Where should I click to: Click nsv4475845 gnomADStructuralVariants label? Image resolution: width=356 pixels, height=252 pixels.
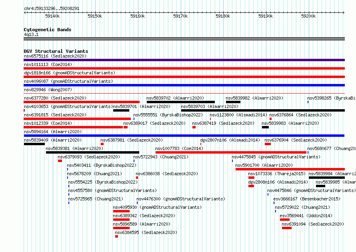click(276, 157)
